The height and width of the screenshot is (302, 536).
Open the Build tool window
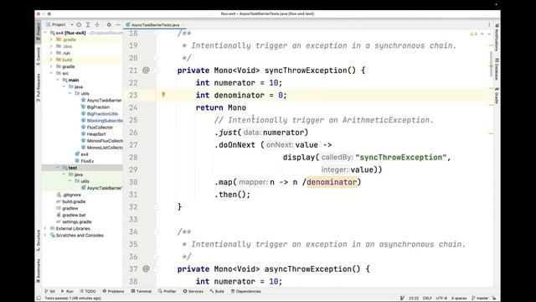pyautogui.click(x=217, y=291)
